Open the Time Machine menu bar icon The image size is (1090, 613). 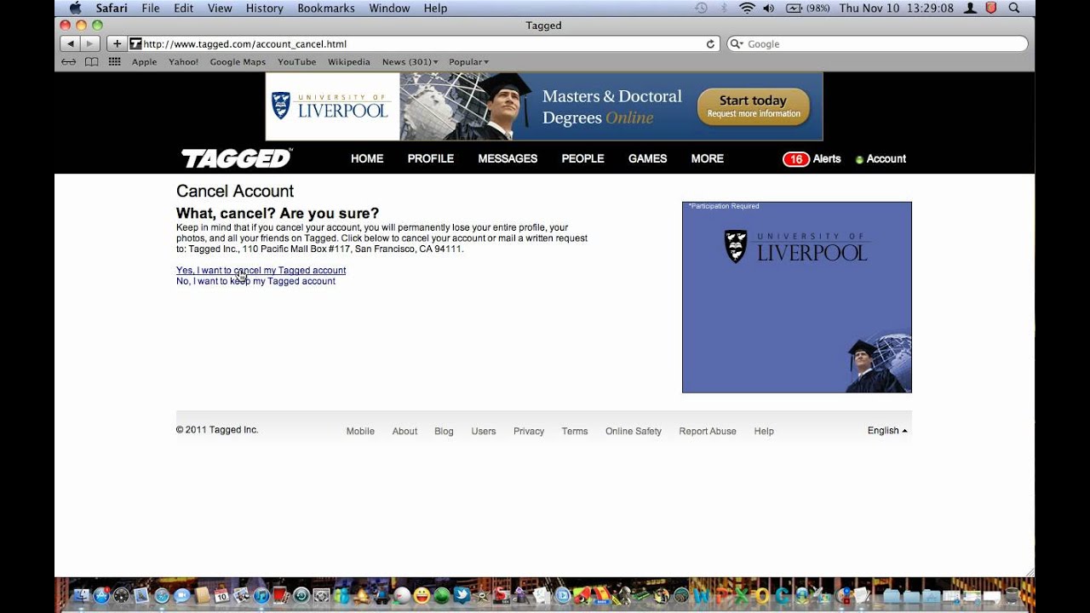(701, 8)
